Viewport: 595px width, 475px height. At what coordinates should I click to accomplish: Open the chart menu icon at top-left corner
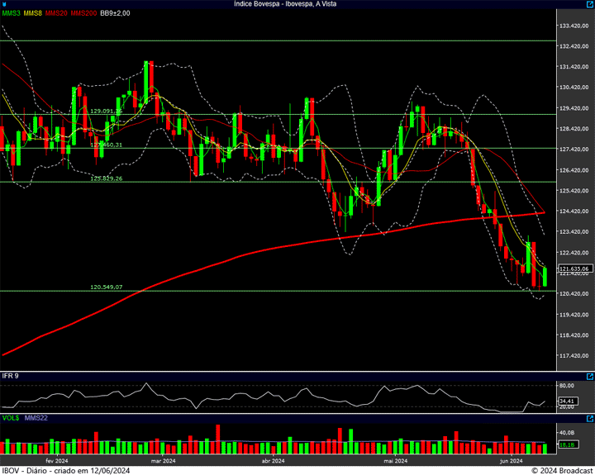pos(4,4)
